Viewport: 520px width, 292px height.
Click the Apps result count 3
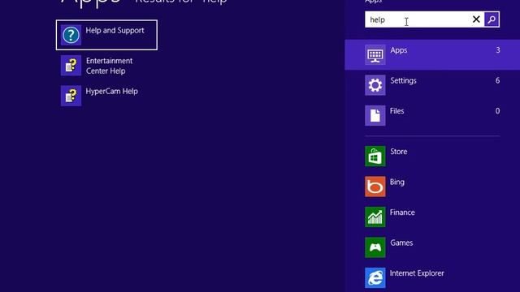498,50
